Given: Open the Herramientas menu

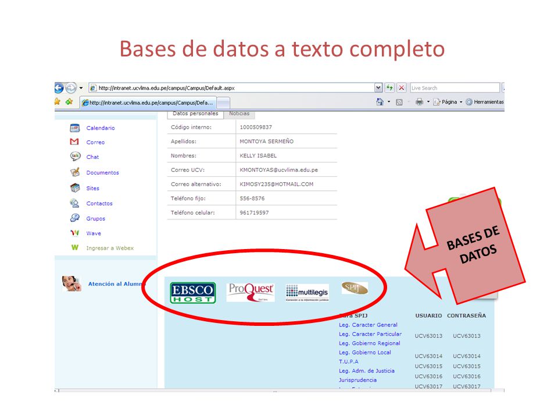Looking at the screenshot, I should pyautogui.click(x=485, y=102).
